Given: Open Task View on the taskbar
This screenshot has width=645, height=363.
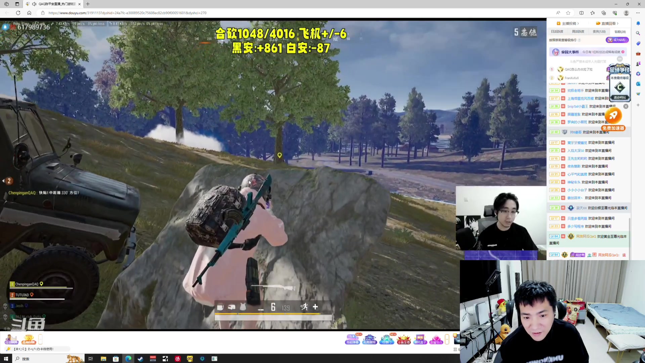Looking at the screenshot, I should click(90, 359).
